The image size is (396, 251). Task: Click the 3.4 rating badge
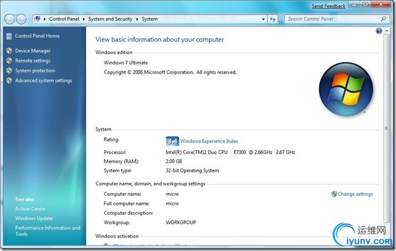[172, 141]
